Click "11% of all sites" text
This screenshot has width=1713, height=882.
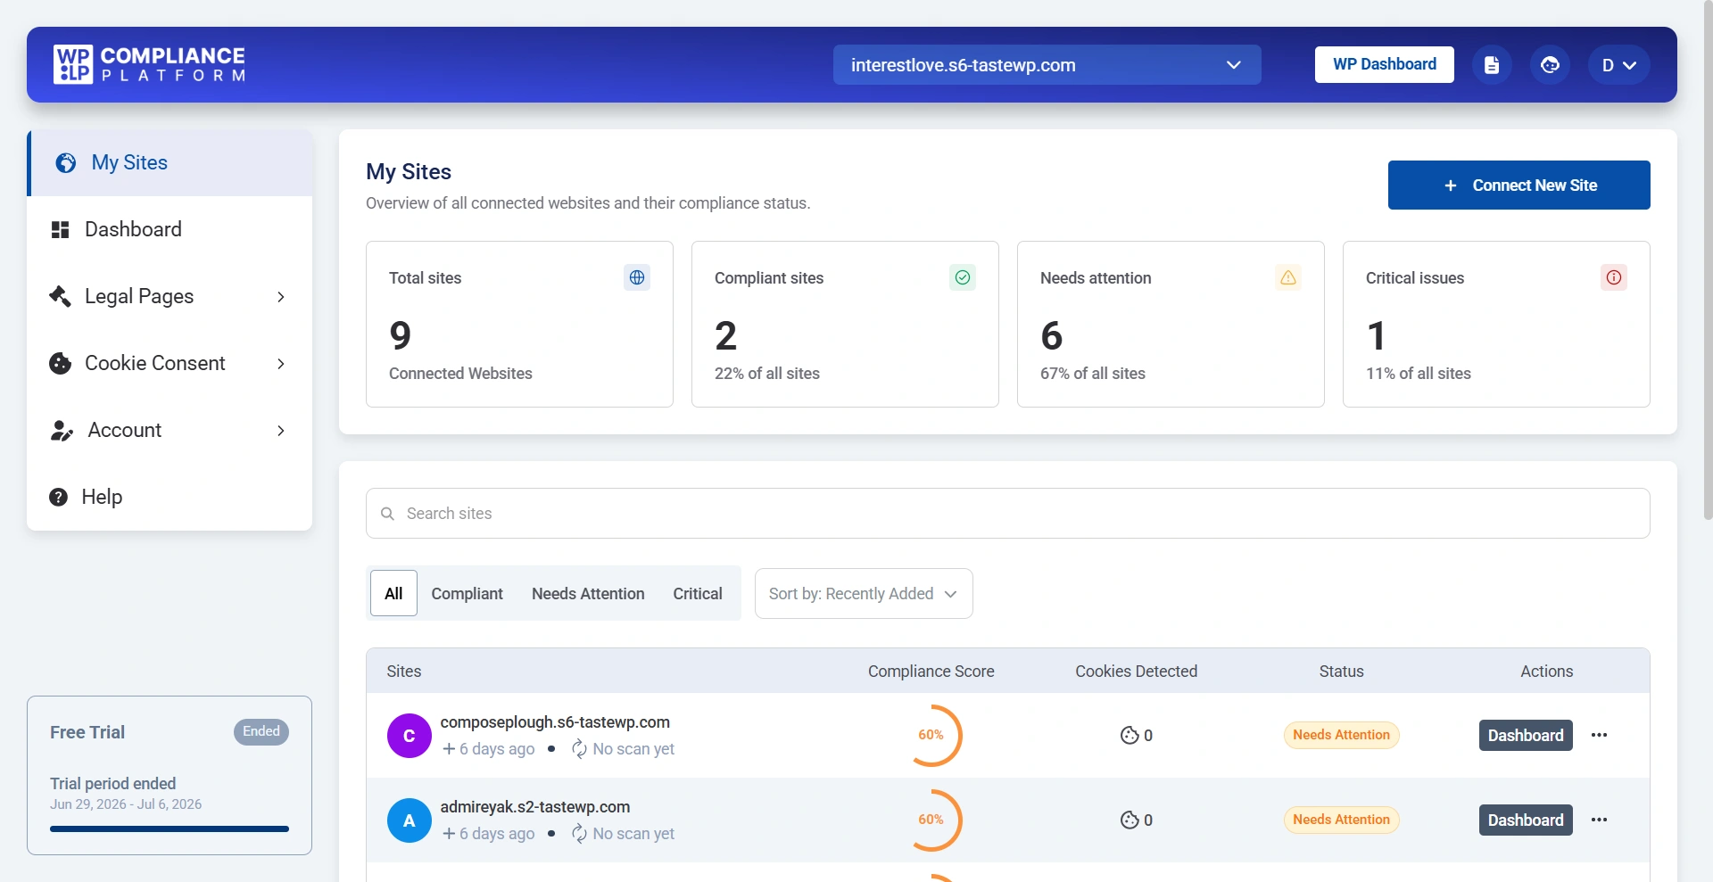coord(1419,374)
